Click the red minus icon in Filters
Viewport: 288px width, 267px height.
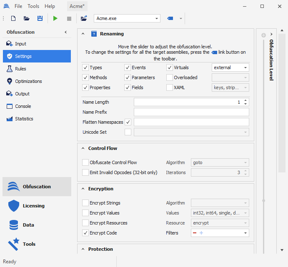(195, 233)
